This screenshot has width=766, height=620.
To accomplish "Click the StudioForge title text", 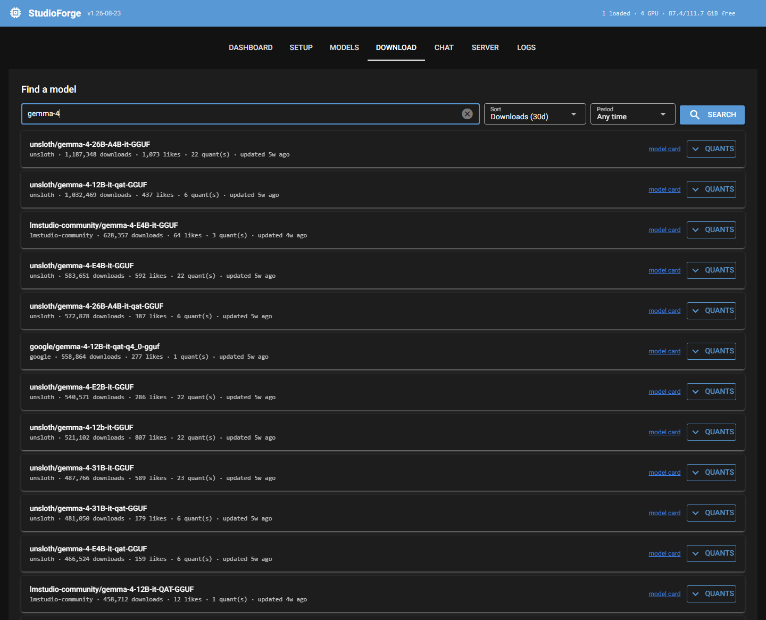I will (x=55, y=13).
